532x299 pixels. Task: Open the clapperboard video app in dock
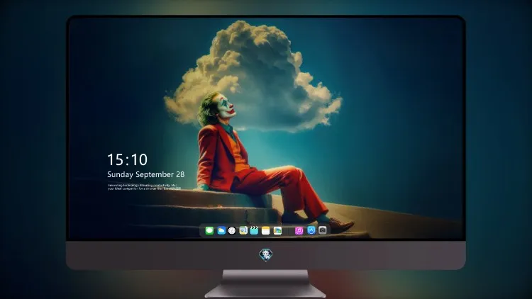254,231
